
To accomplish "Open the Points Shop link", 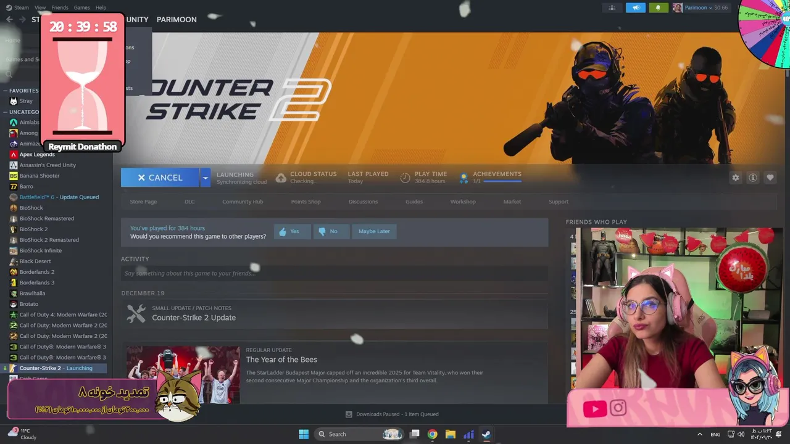I will [306, 202].
